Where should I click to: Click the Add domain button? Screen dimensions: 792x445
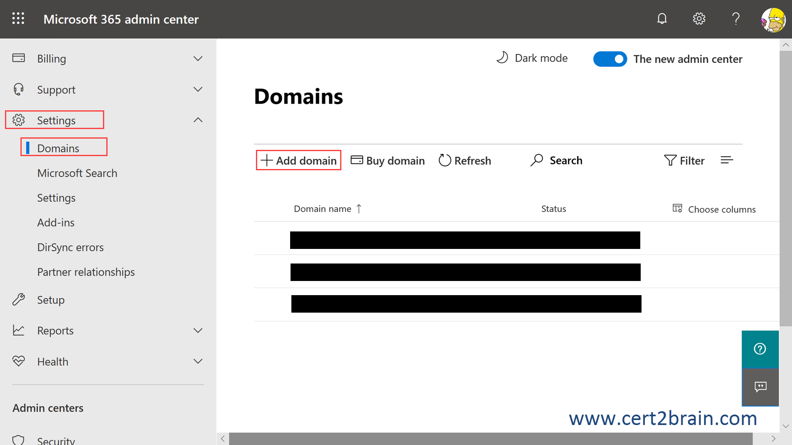298,160
